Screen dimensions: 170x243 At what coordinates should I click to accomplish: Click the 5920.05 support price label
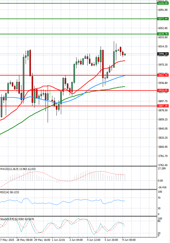[163, 90]
